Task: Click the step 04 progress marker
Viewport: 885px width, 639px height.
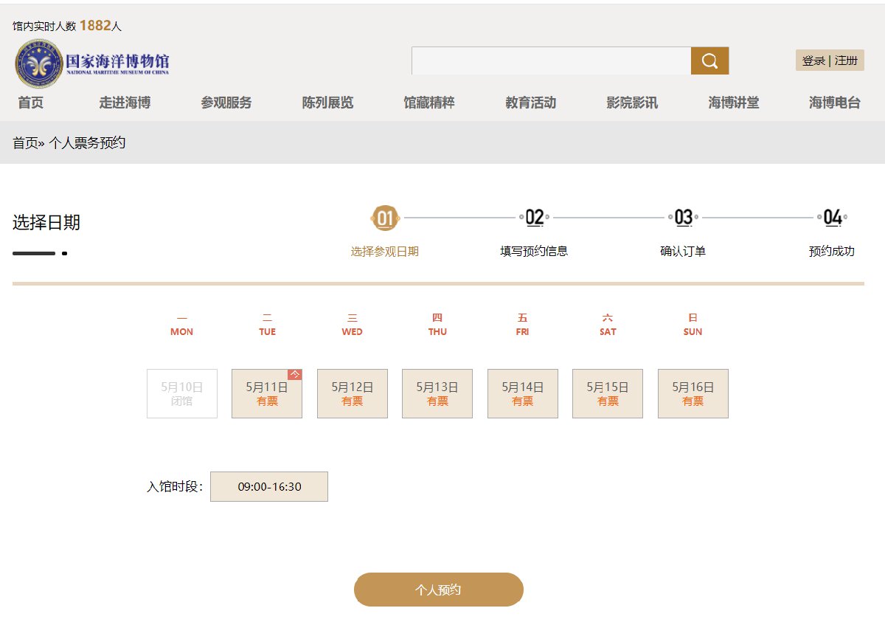Action: click(833, 218)
